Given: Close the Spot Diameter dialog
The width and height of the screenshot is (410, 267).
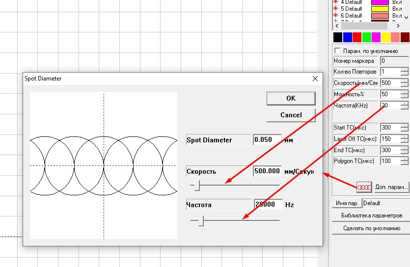Looking at the screenshot, I should pos(315,79).
